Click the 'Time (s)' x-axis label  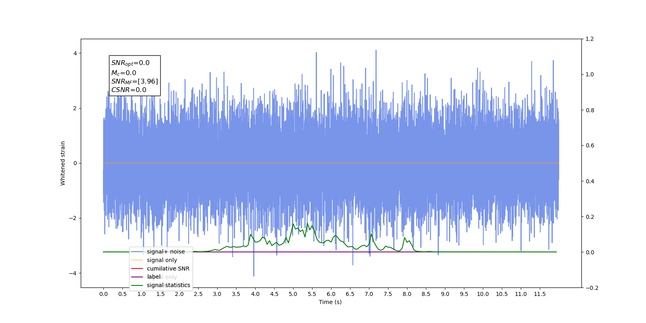coord(330,302)
